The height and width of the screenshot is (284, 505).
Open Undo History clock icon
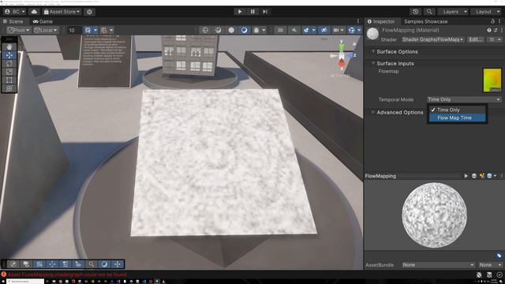coord(416,12)
